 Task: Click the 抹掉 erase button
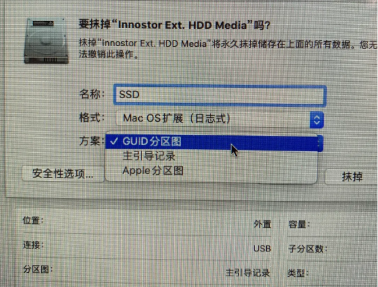(352, 176)
